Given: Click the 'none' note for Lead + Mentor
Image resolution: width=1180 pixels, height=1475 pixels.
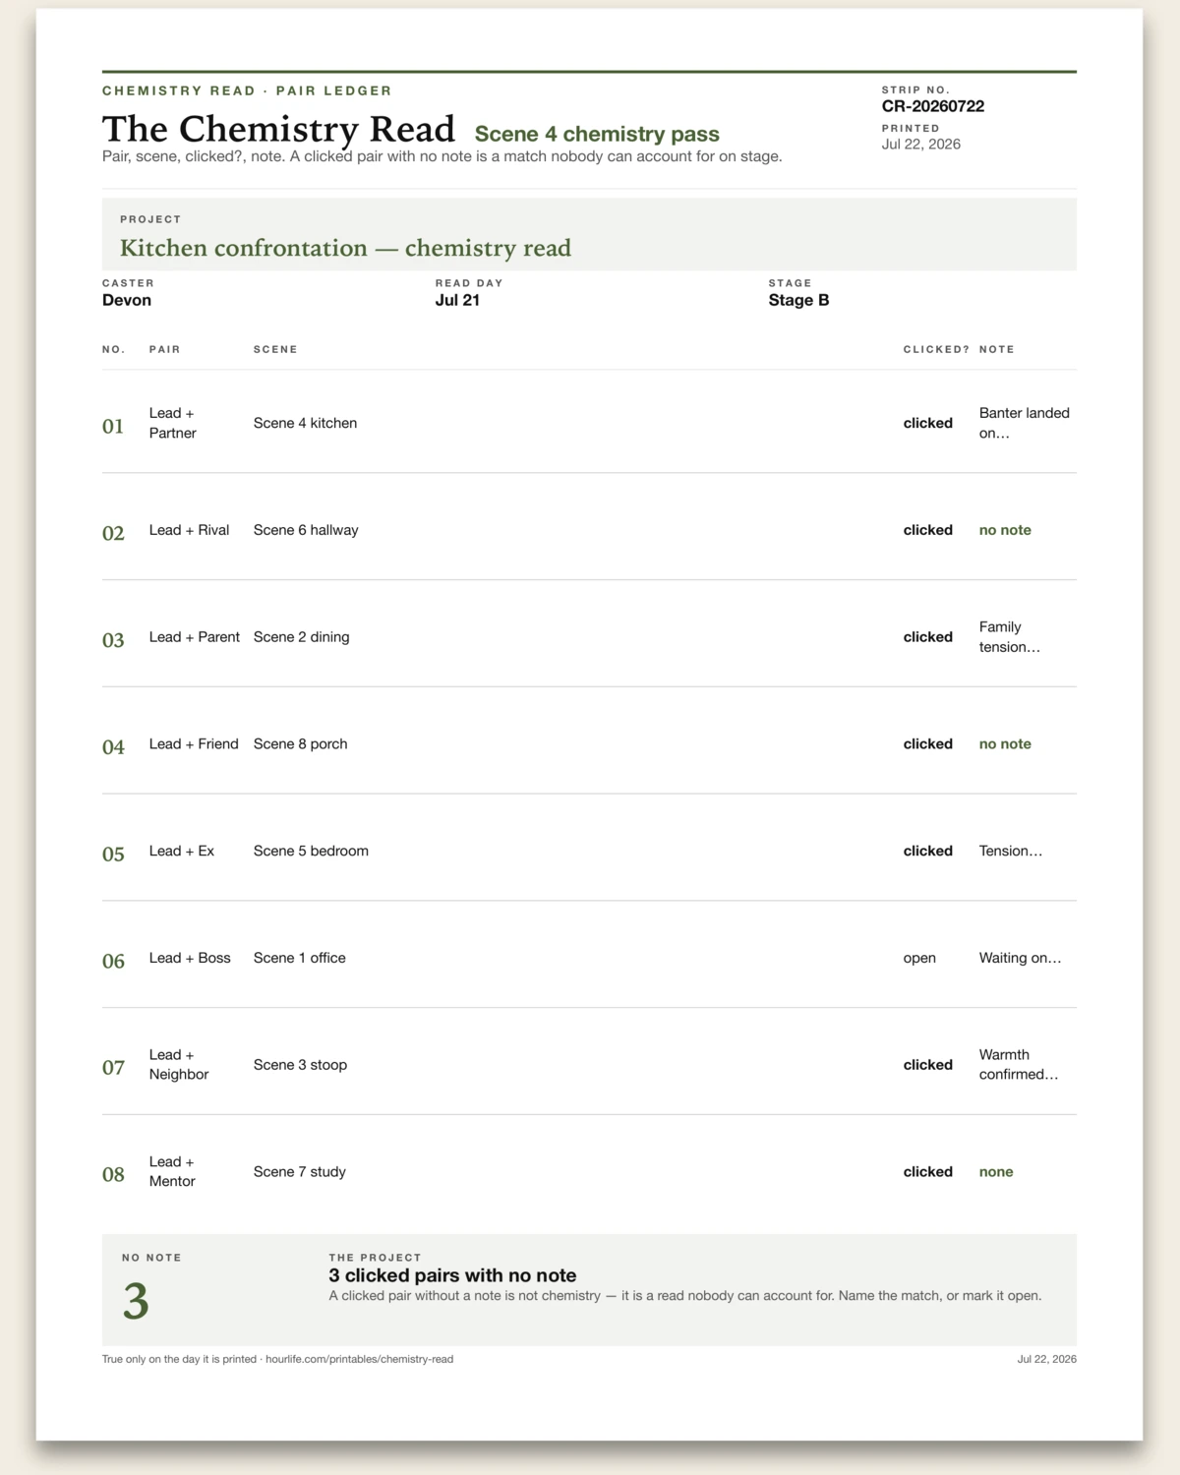Looking at the screenshot, I should click(996, 1172).
